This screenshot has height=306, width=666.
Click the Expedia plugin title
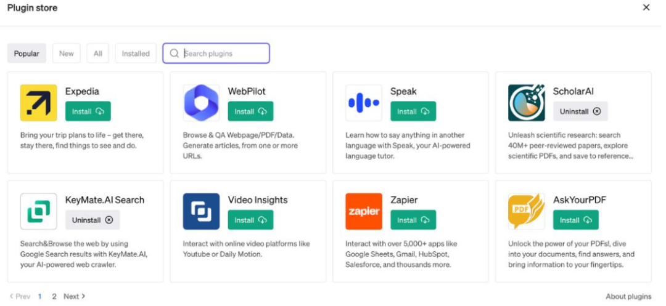click(x=83, y=91)
